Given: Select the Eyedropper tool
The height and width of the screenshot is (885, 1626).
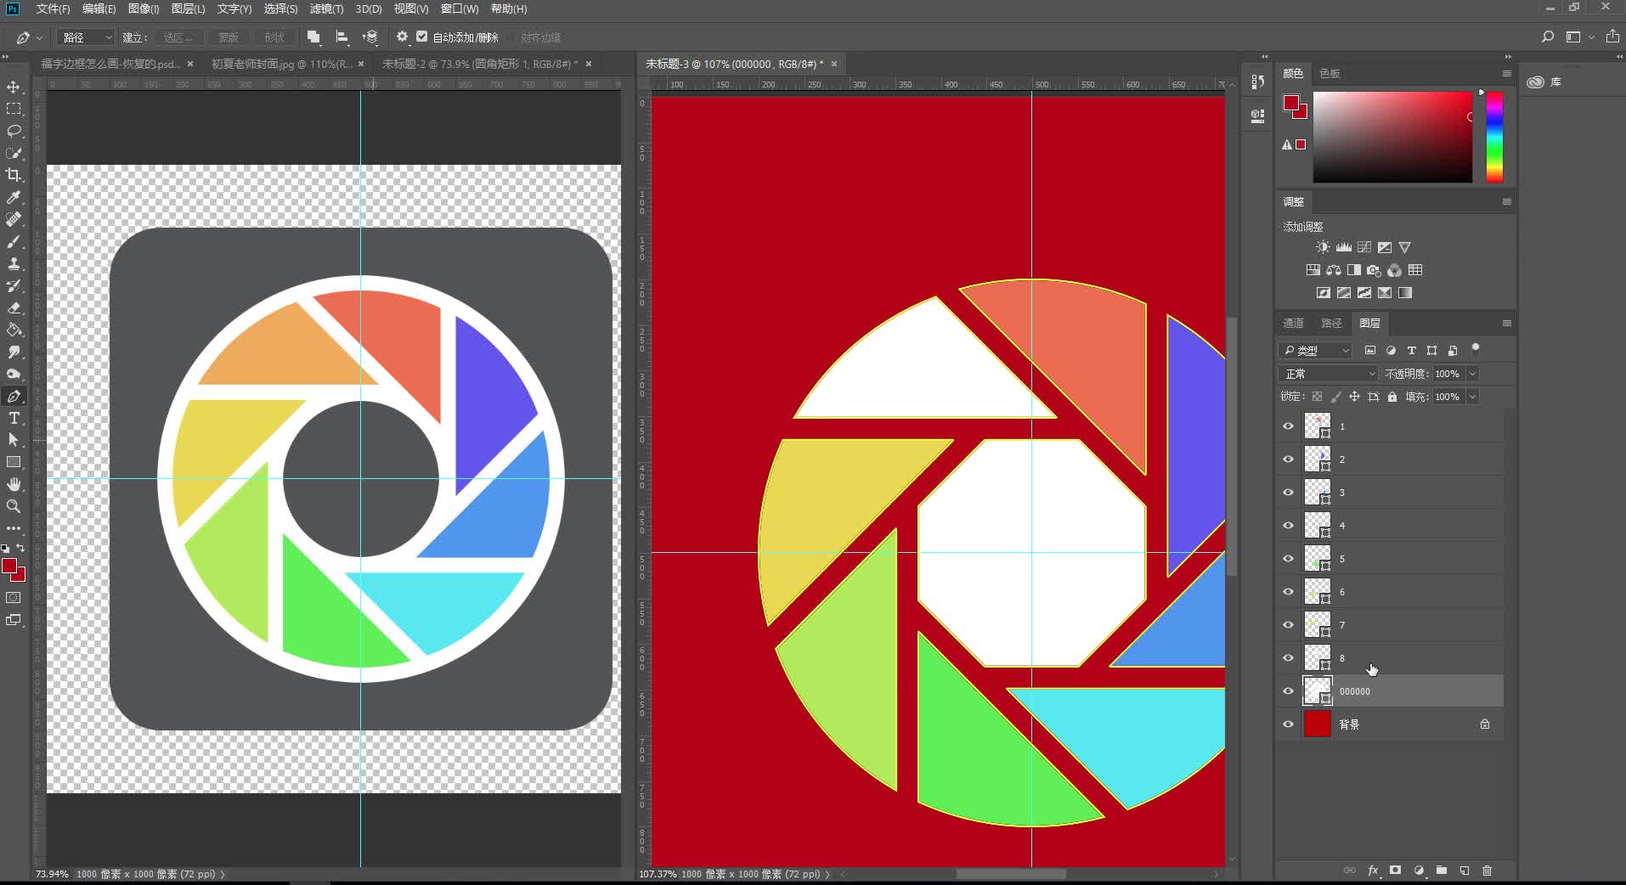Looking at the screenshot, I should pyautogui.click(x=14, y=197).
